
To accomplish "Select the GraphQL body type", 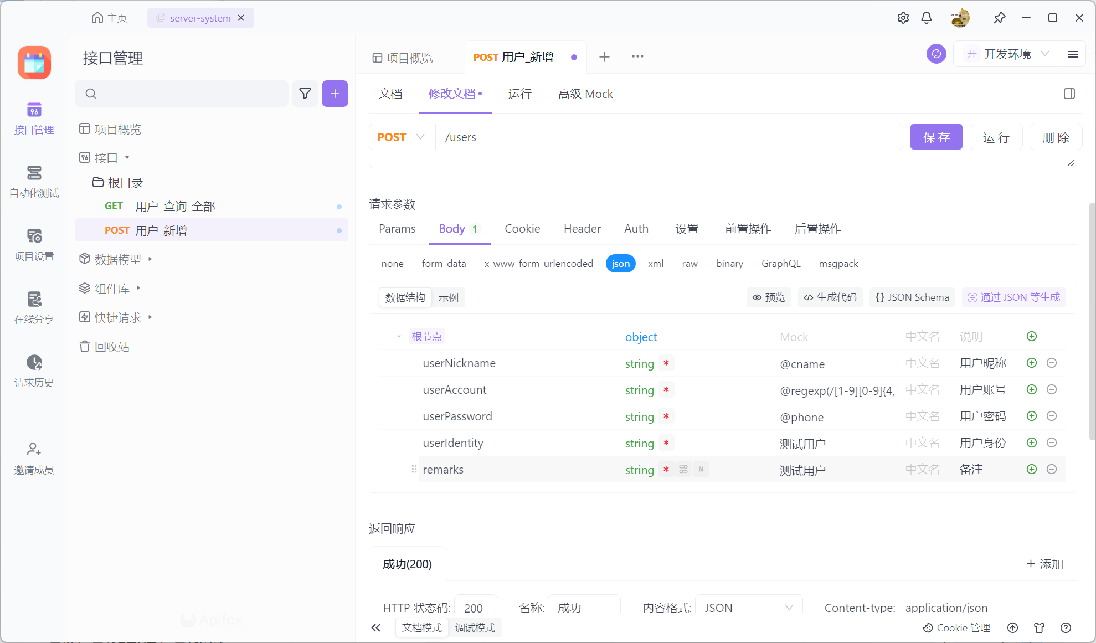I will [781, 264].
